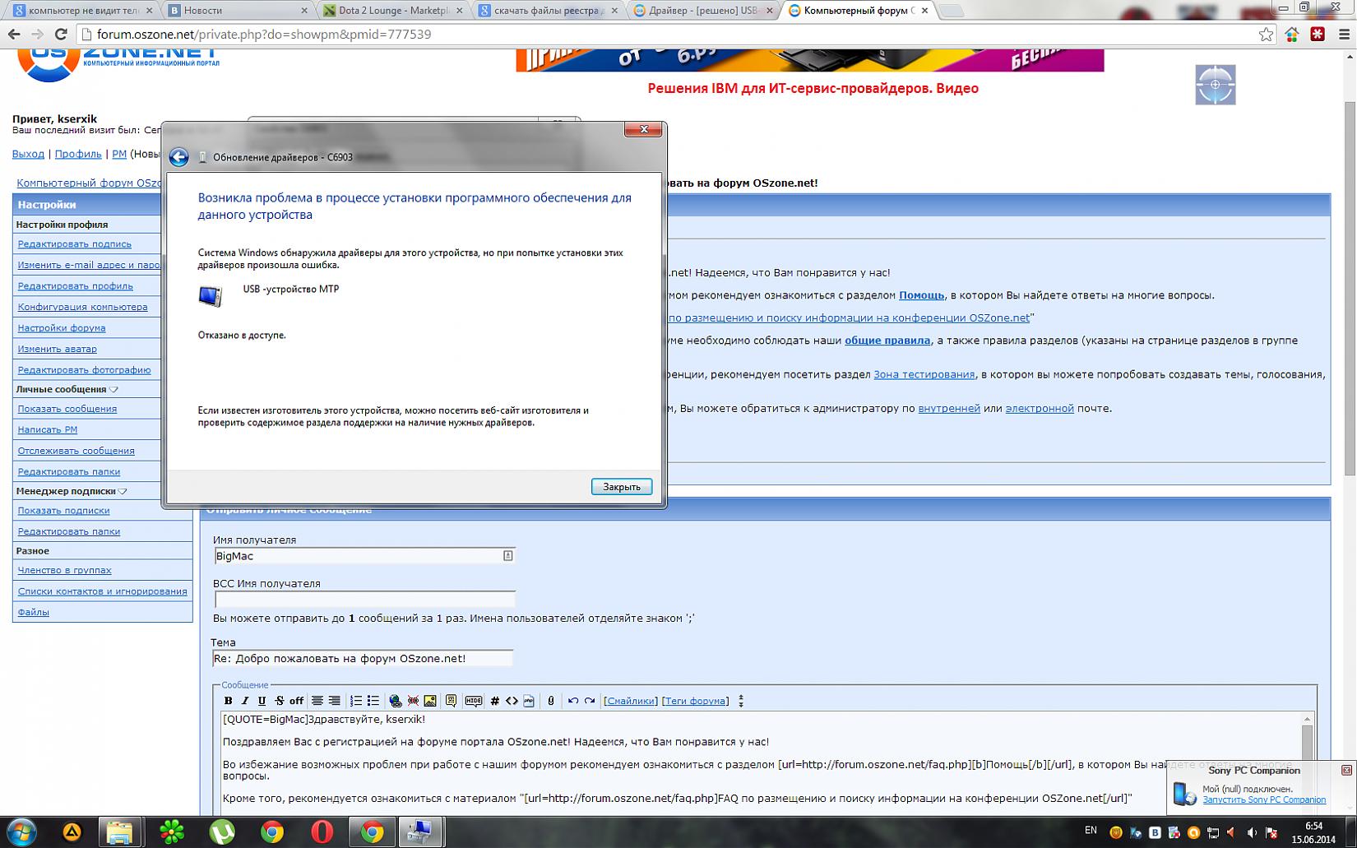Image resolution: width=1357 pixels, height=848 pixels.
Task: Open volume control in system tray
Action: point(1252,833)
